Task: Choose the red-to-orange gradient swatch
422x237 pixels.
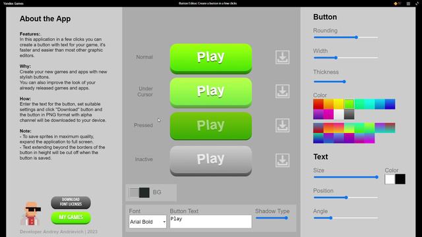Action: [328, 128]
